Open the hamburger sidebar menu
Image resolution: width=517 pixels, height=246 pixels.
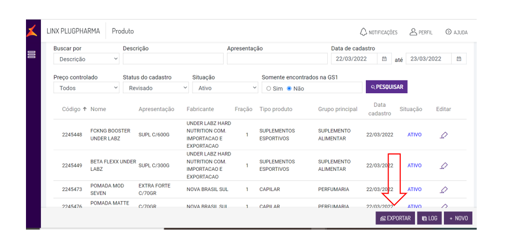(x=31, y=54)
